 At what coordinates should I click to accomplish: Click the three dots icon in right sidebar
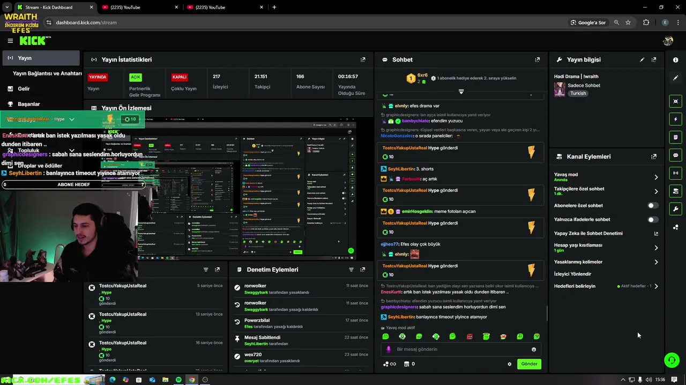tap(675, 227)
